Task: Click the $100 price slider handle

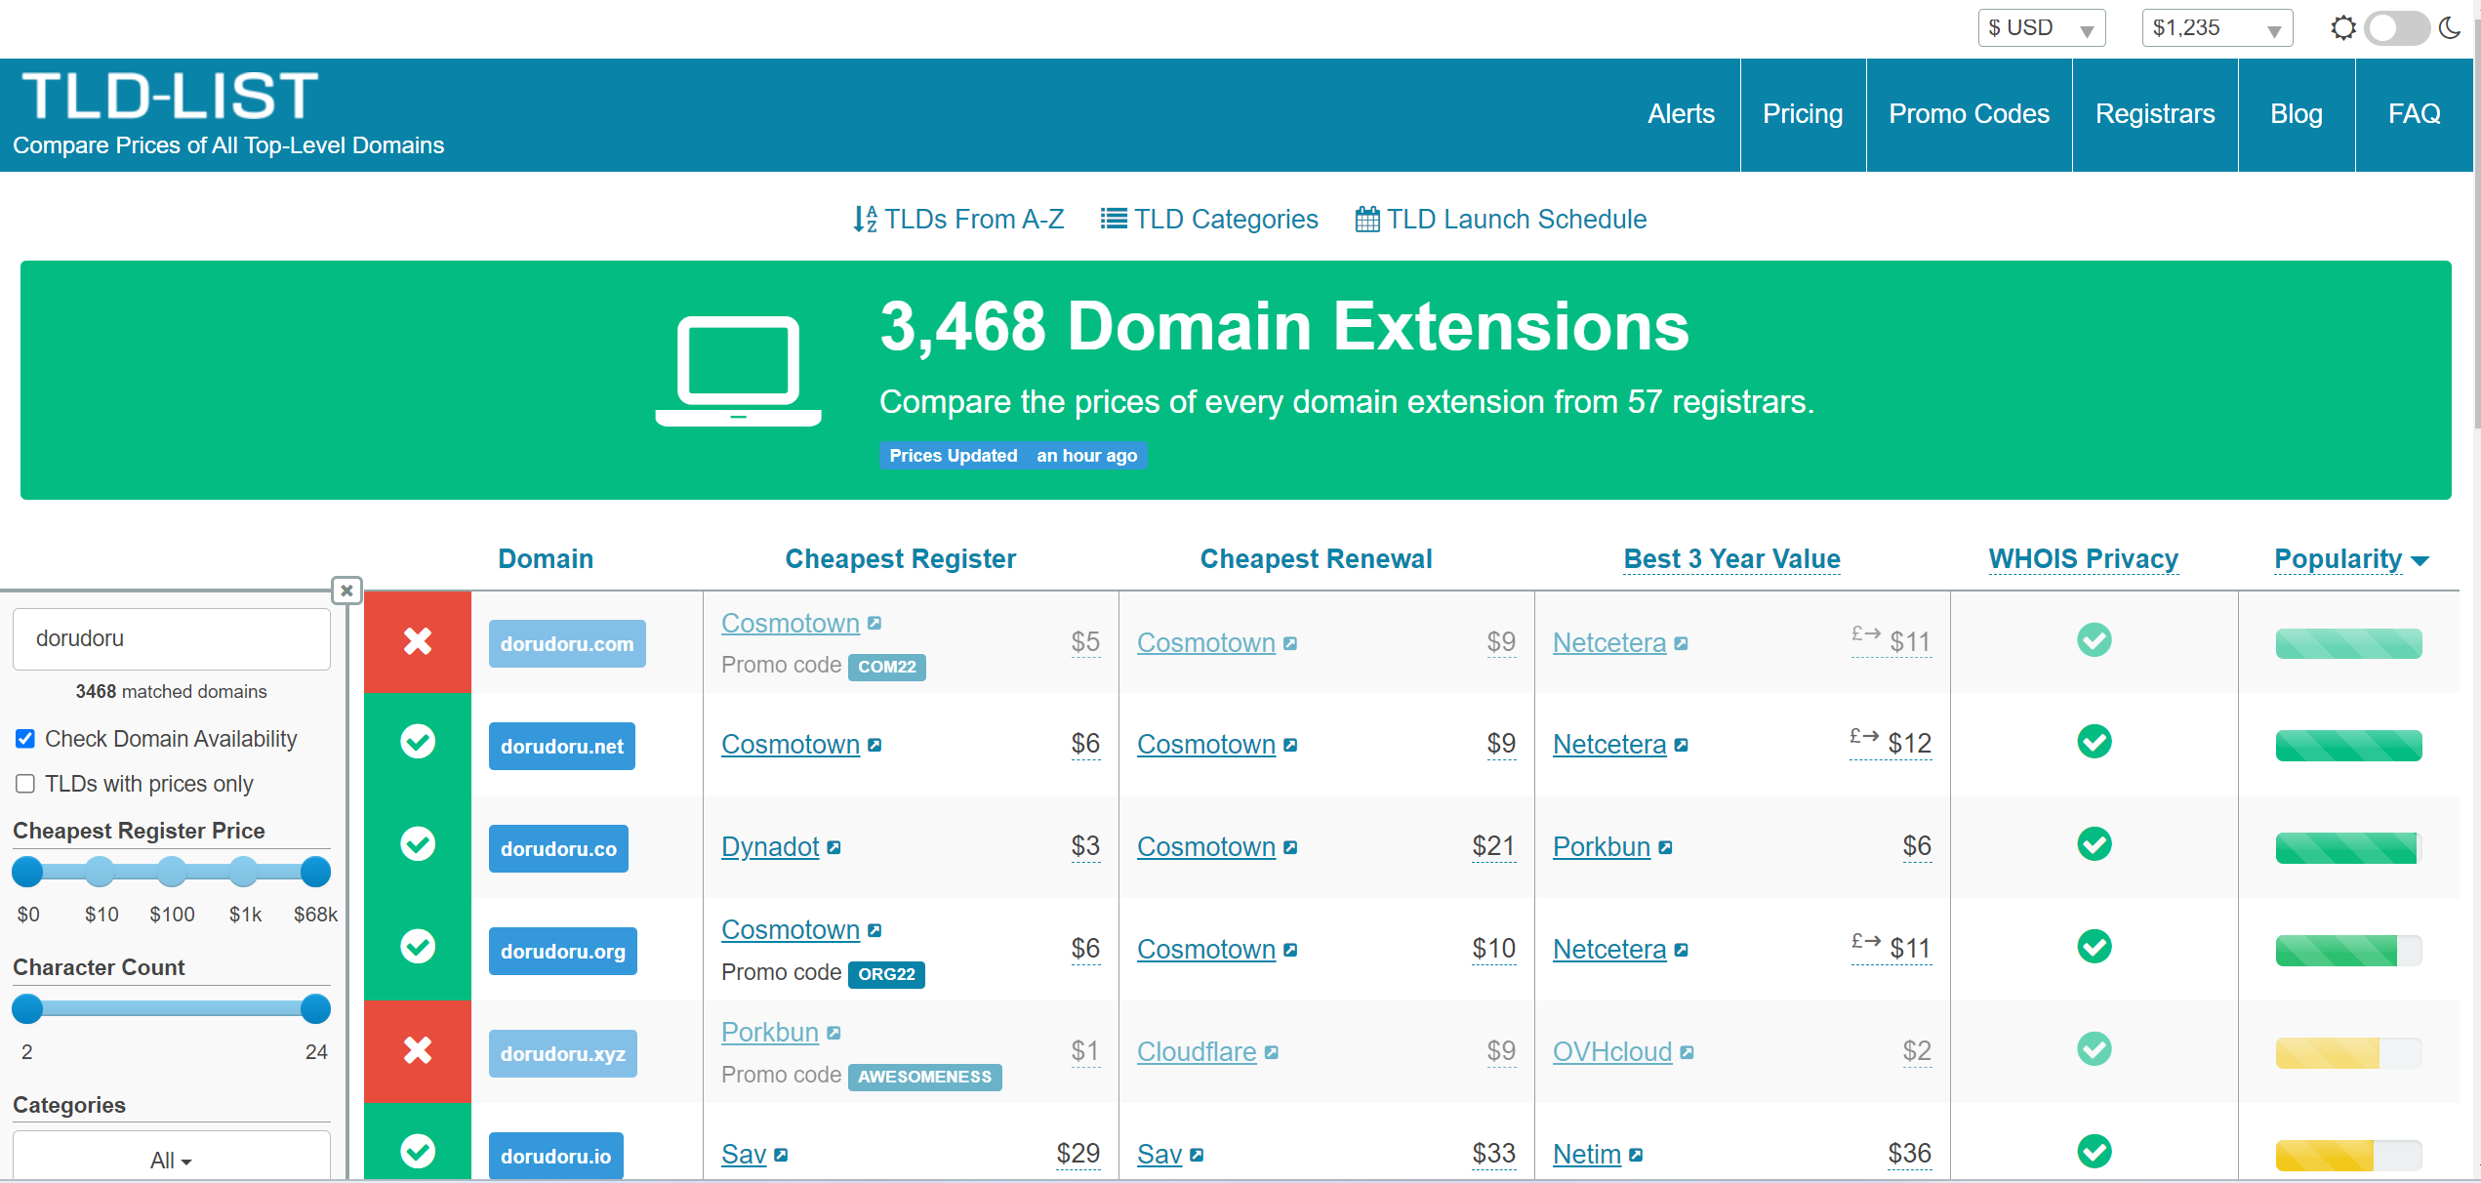Action: [x=172, y=872]
